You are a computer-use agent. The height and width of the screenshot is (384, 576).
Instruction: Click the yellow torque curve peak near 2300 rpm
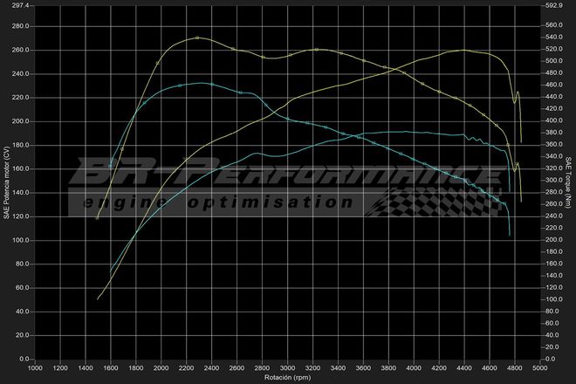(x=199, y=38)
